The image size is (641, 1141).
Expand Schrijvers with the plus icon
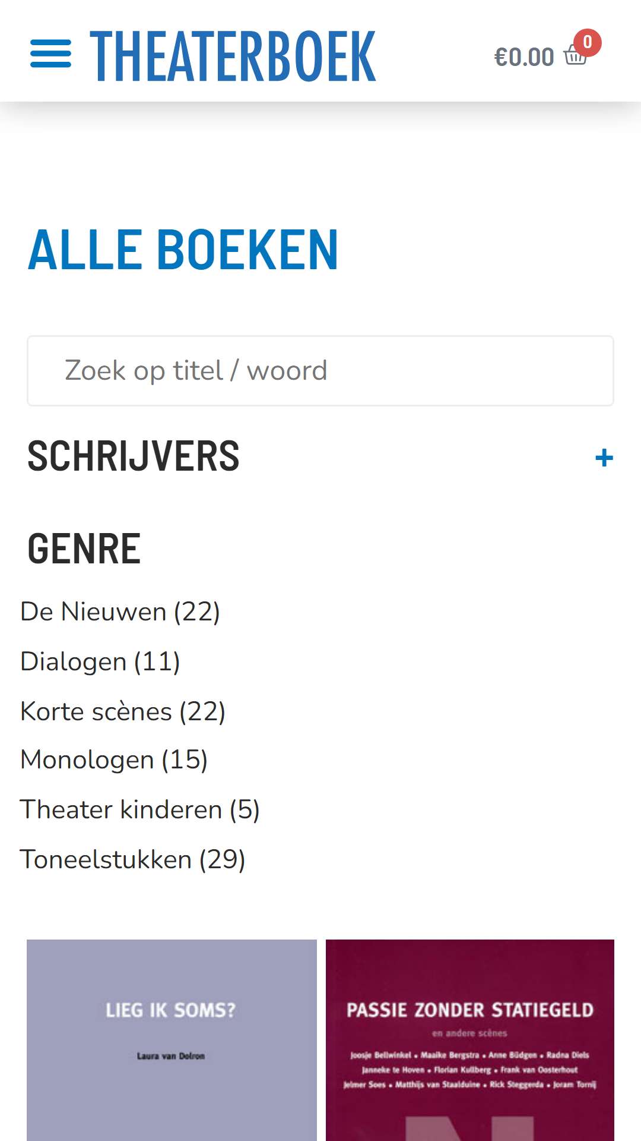click(x=604, y=458)
